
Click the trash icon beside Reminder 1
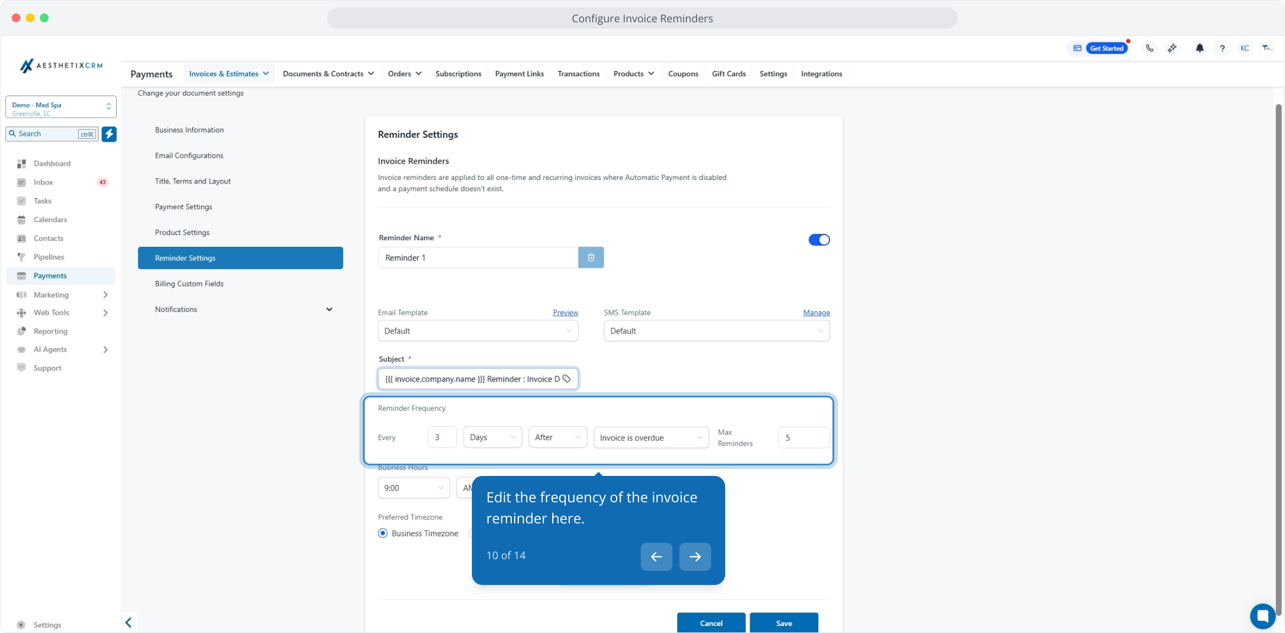[x=591, y=258]
